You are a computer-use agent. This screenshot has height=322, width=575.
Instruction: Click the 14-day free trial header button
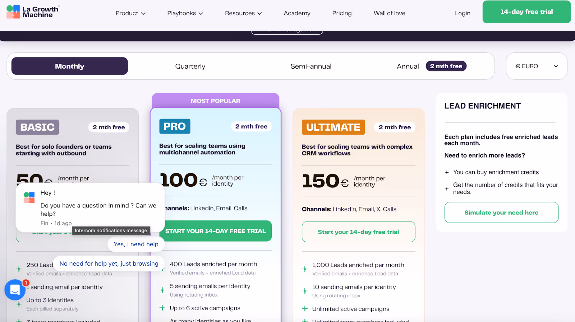coord(526,12)
